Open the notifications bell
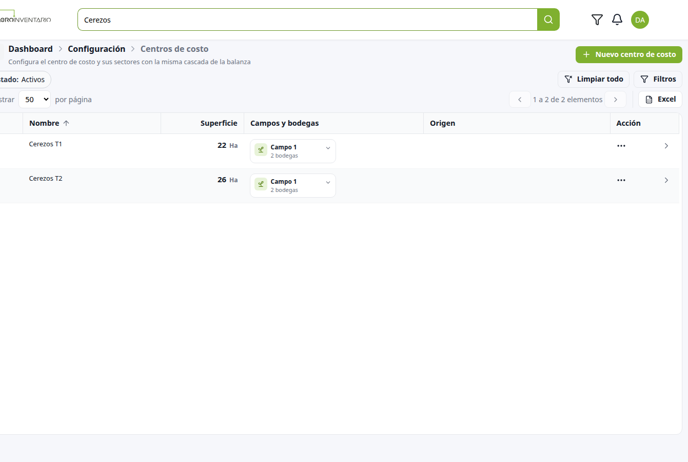This screenshot has width=688, height=462. (617, 20)
